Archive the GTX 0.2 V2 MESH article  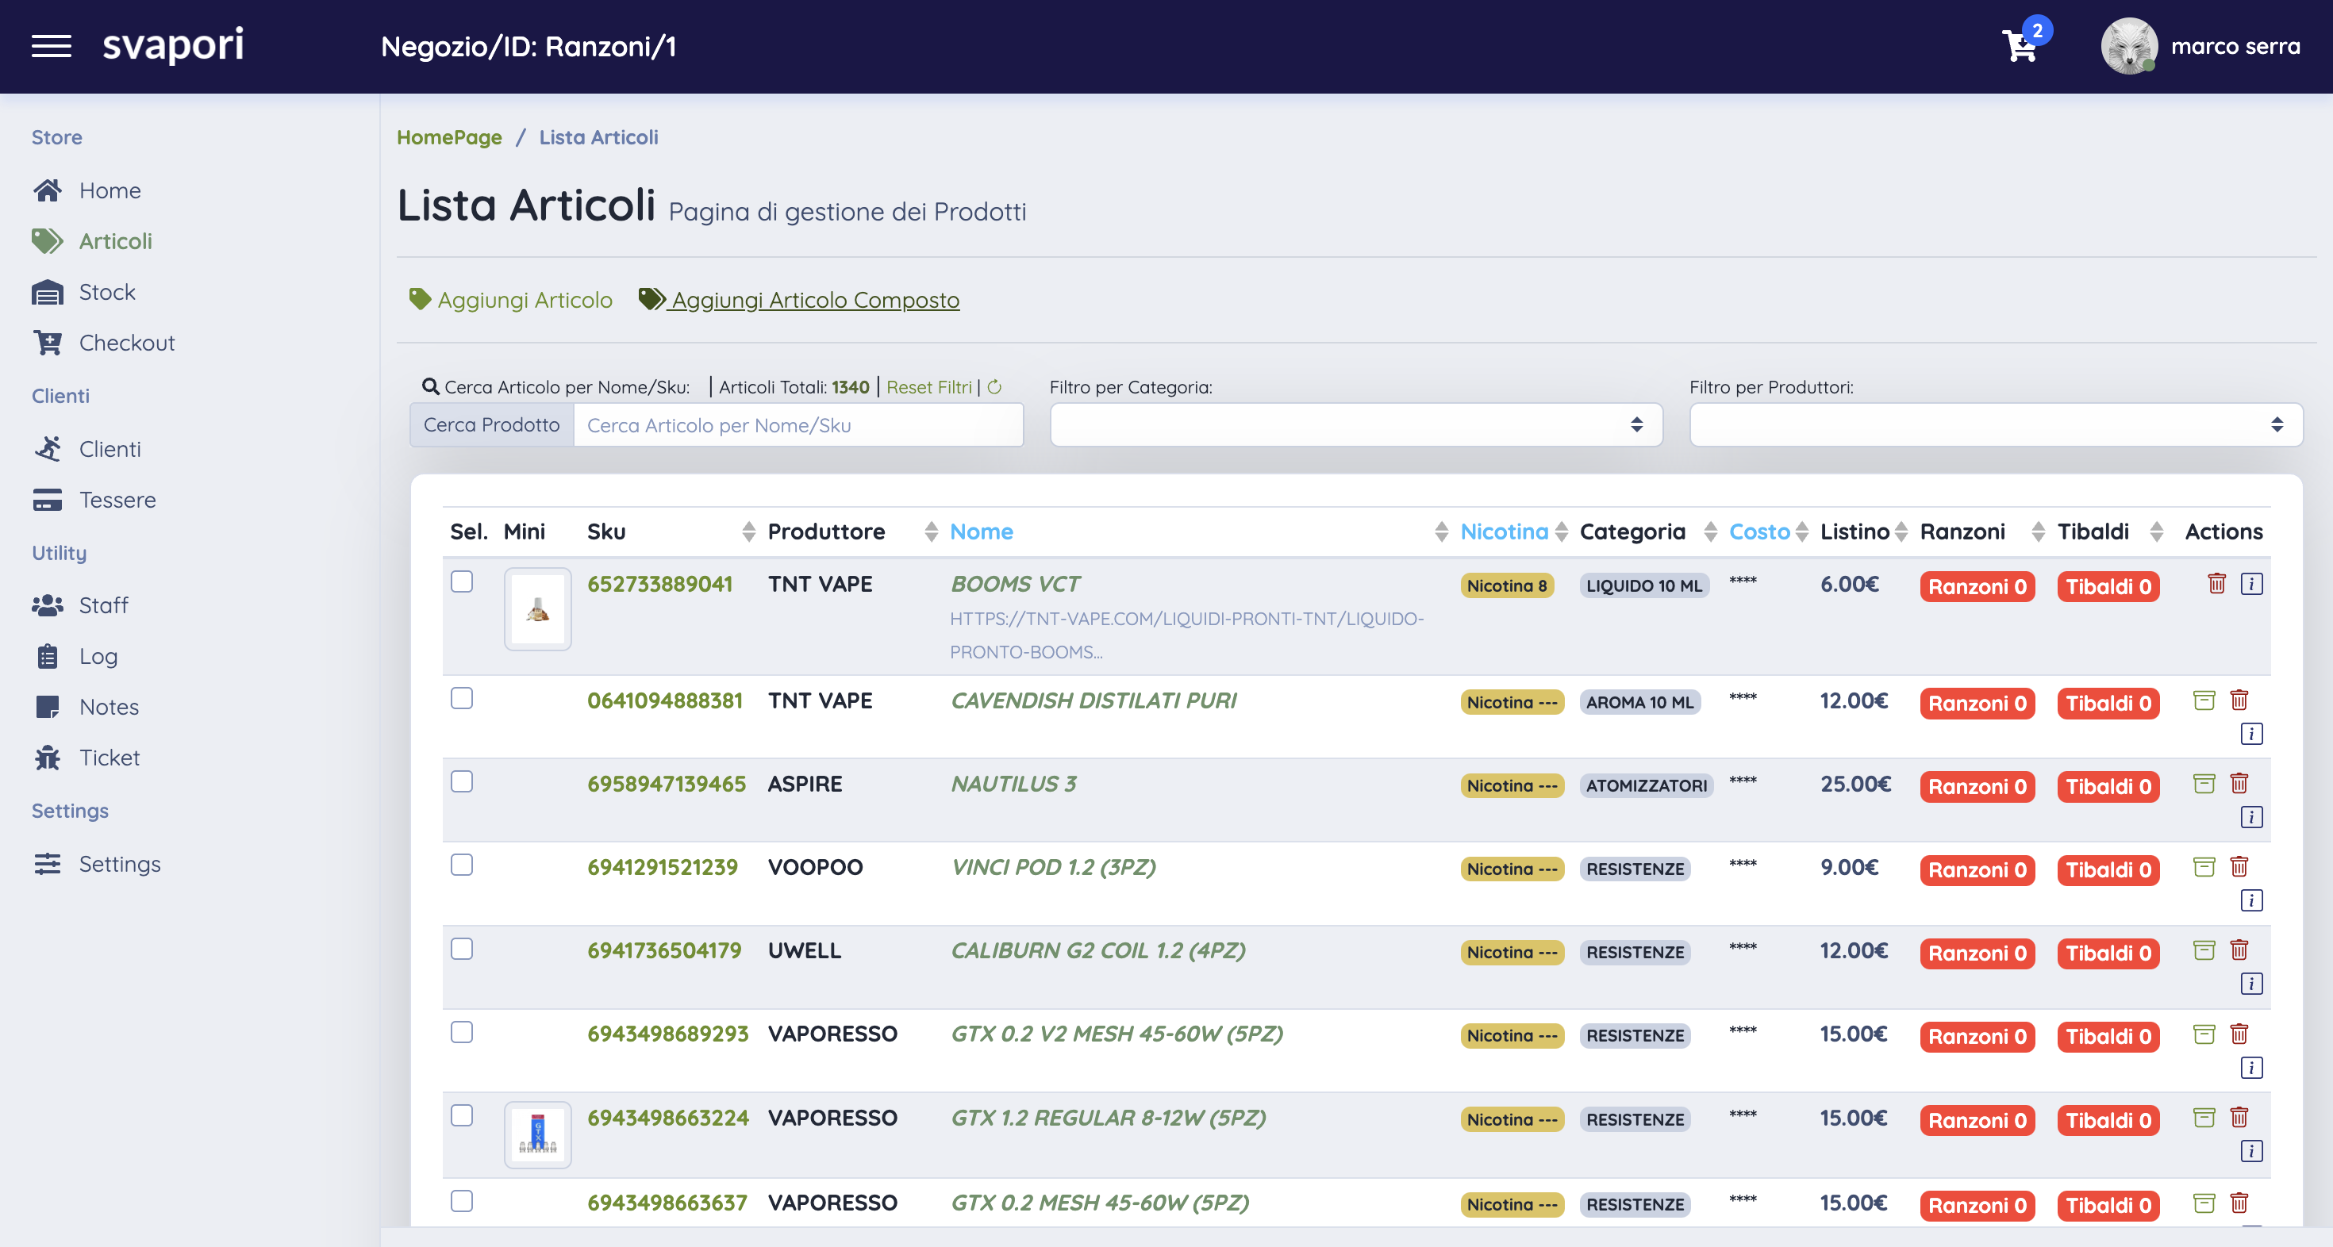(2204, 1034)
